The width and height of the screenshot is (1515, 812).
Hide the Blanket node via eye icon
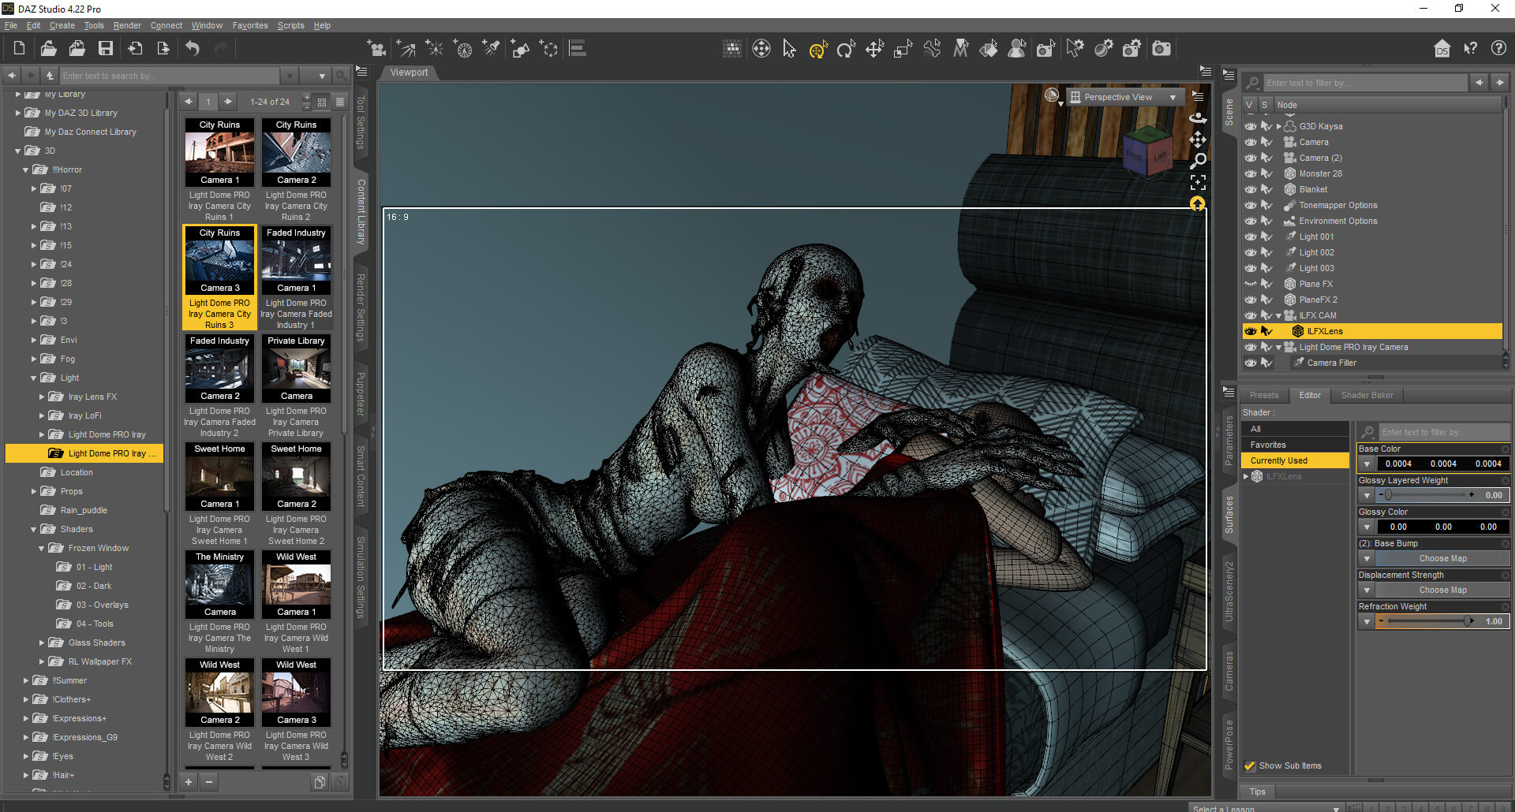[x=1251, y=189]
